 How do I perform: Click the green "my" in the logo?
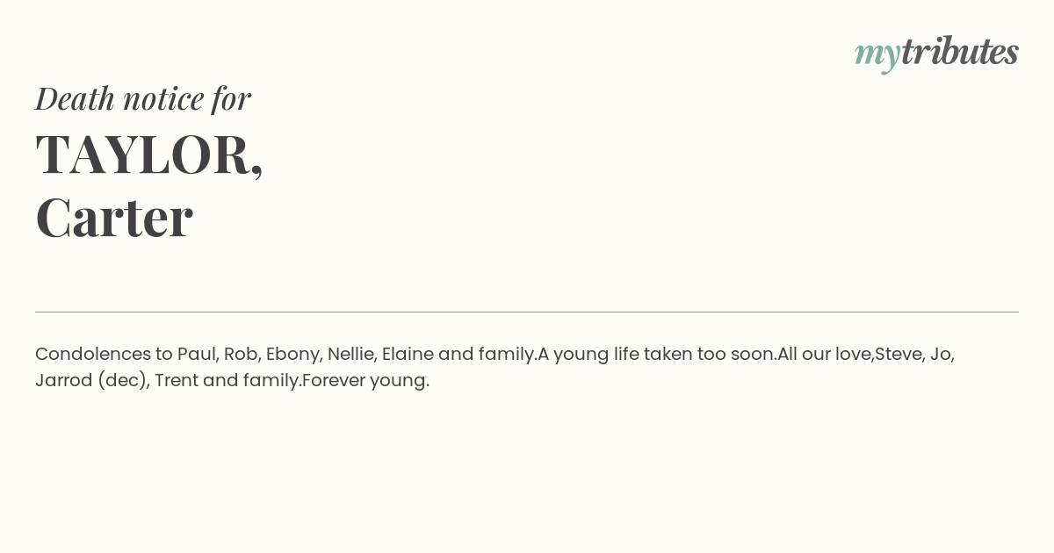[x=877, y=54]
